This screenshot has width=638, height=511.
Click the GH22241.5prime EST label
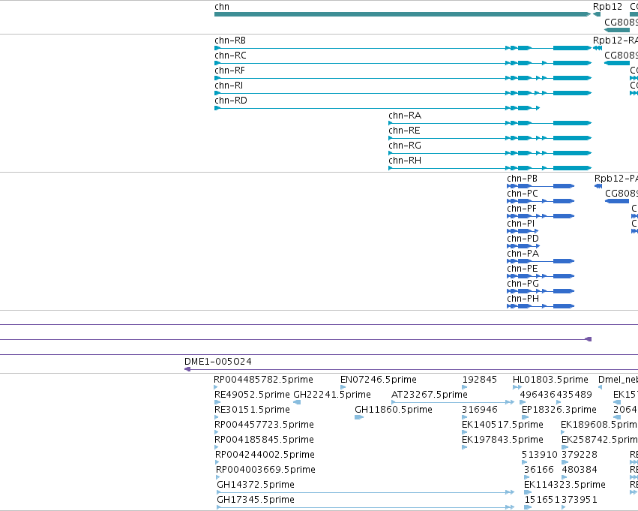[x=332, y=395]
